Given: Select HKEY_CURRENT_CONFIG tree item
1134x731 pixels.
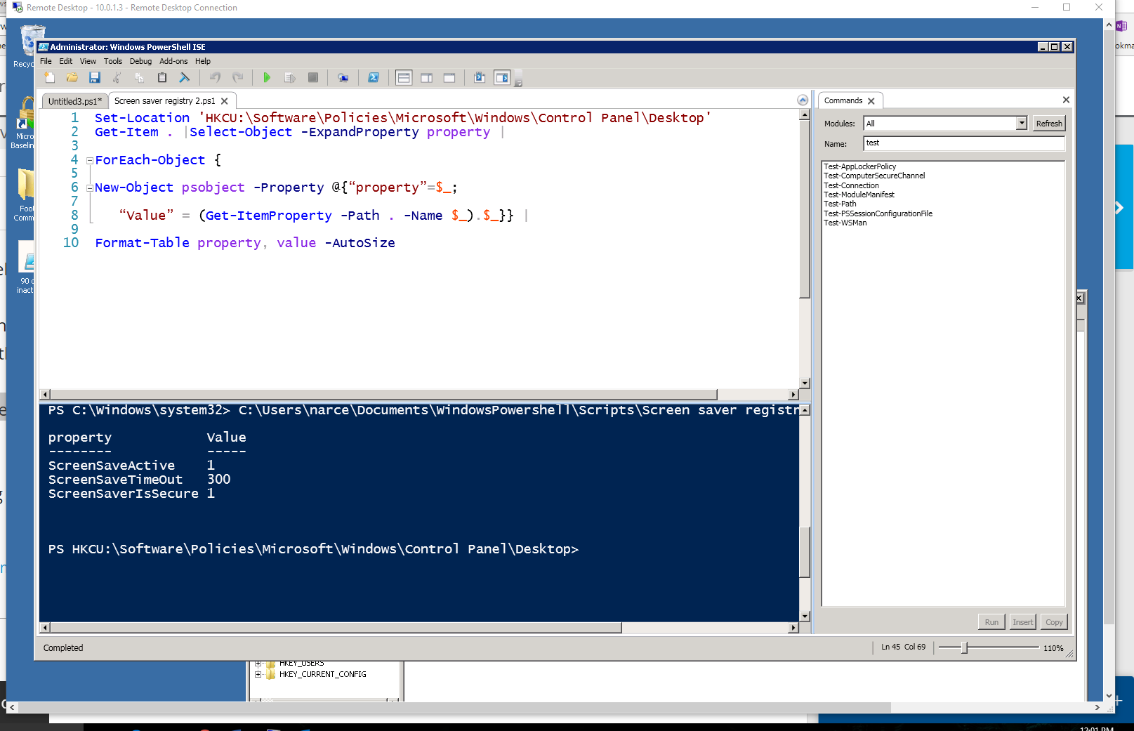Looking at the screenshot, I should (x=323, y=674).
